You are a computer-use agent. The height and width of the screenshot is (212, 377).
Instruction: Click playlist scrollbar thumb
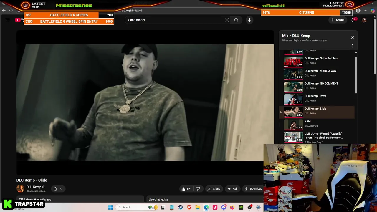click(356, 75)
